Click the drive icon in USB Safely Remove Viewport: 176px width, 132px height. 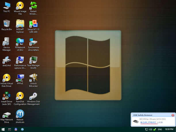pyautogui.click(x=136, y=121)
